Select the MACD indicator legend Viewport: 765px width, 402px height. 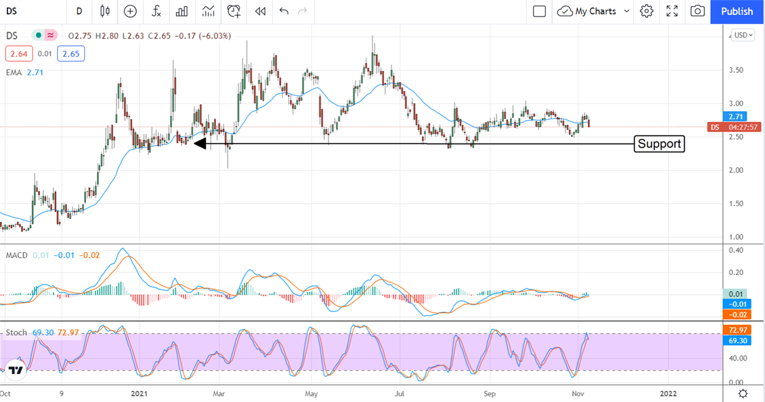click(x=17, y=256)
